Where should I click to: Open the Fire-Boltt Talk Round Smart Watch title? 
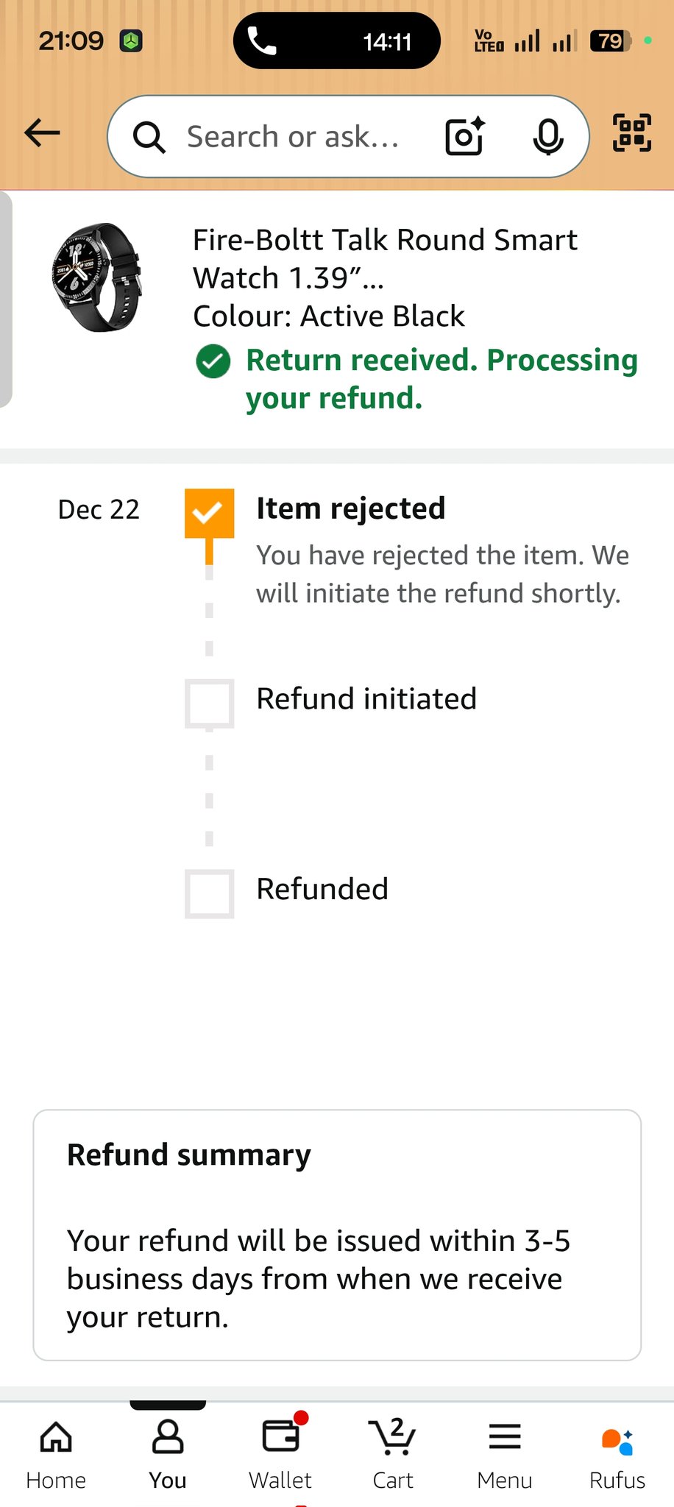(x=385, y=258)
